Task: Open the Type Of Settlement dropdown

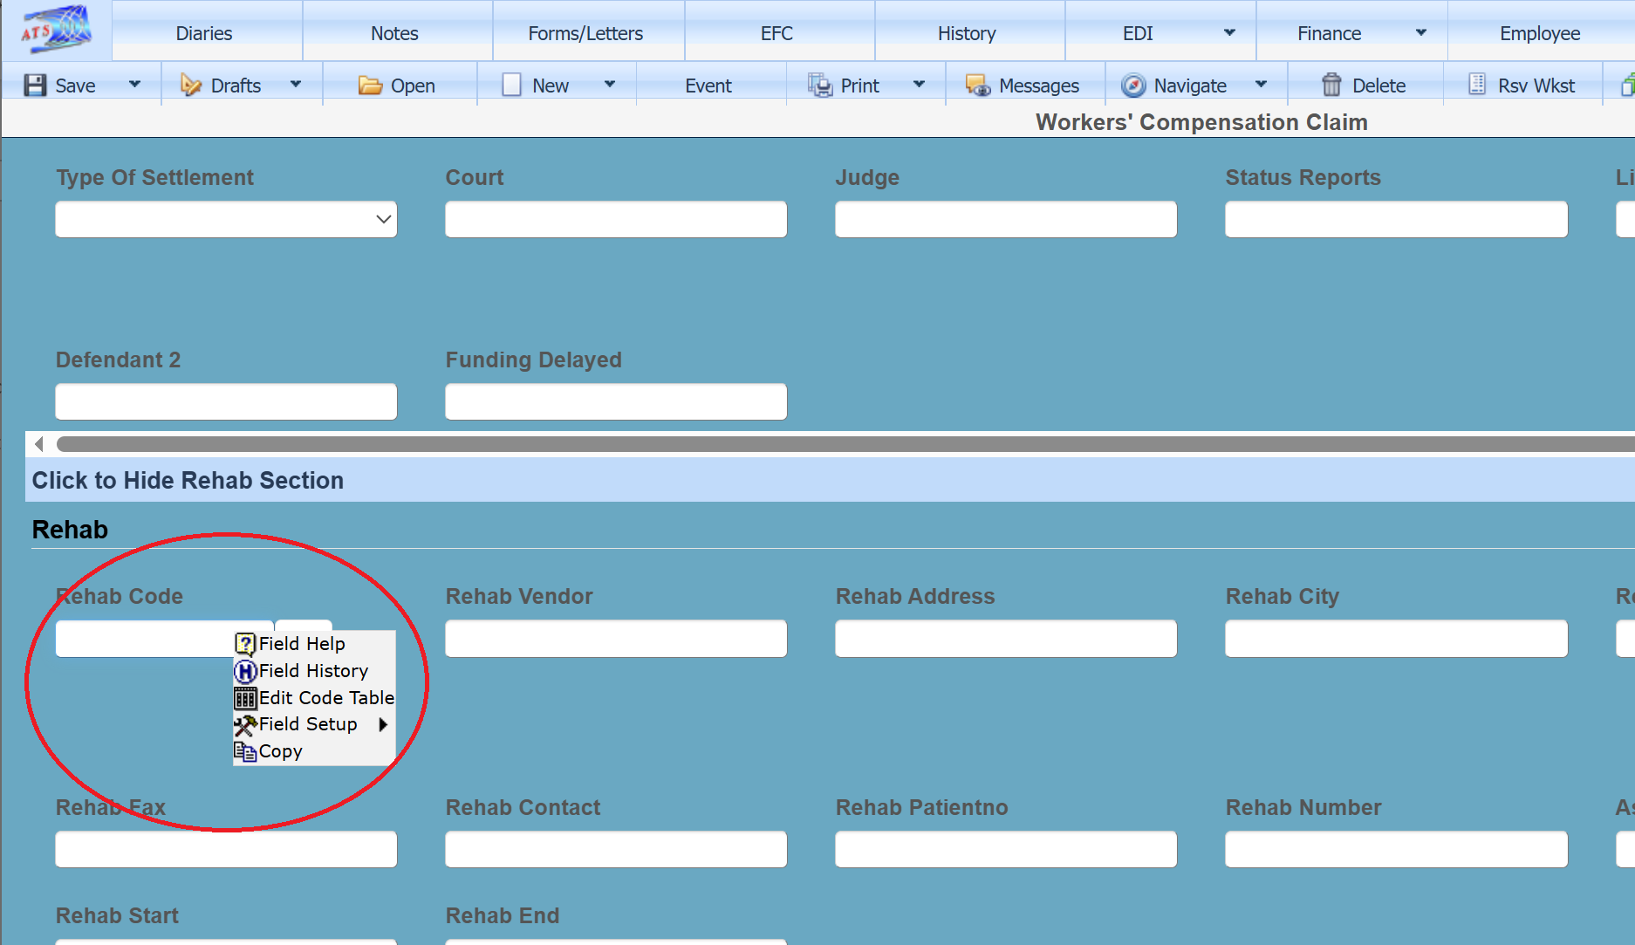Action: (x=226, y=219)
